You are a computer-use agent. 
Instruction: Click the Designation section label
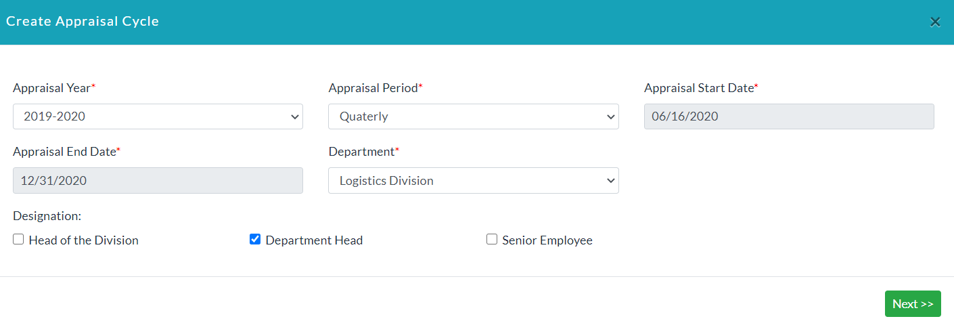tap(47, 217)
